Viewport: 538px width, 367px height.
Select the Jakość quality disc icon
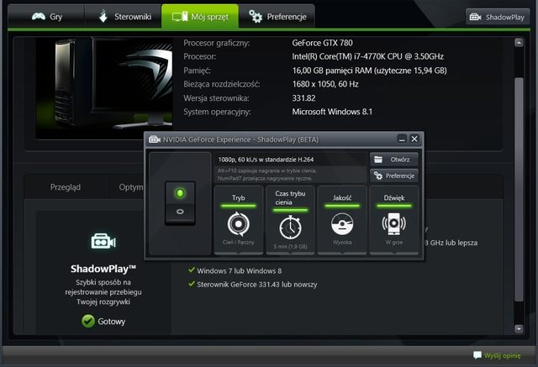pyautogui.click(x=342, y=226)
